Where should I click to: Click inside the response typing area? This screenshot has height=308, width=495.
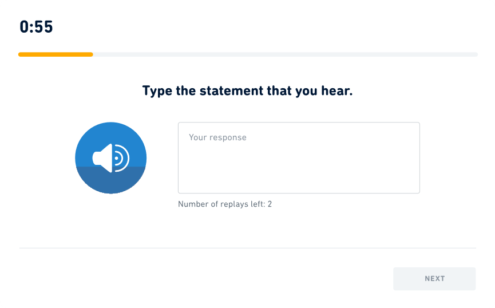(x=299, y=158)
